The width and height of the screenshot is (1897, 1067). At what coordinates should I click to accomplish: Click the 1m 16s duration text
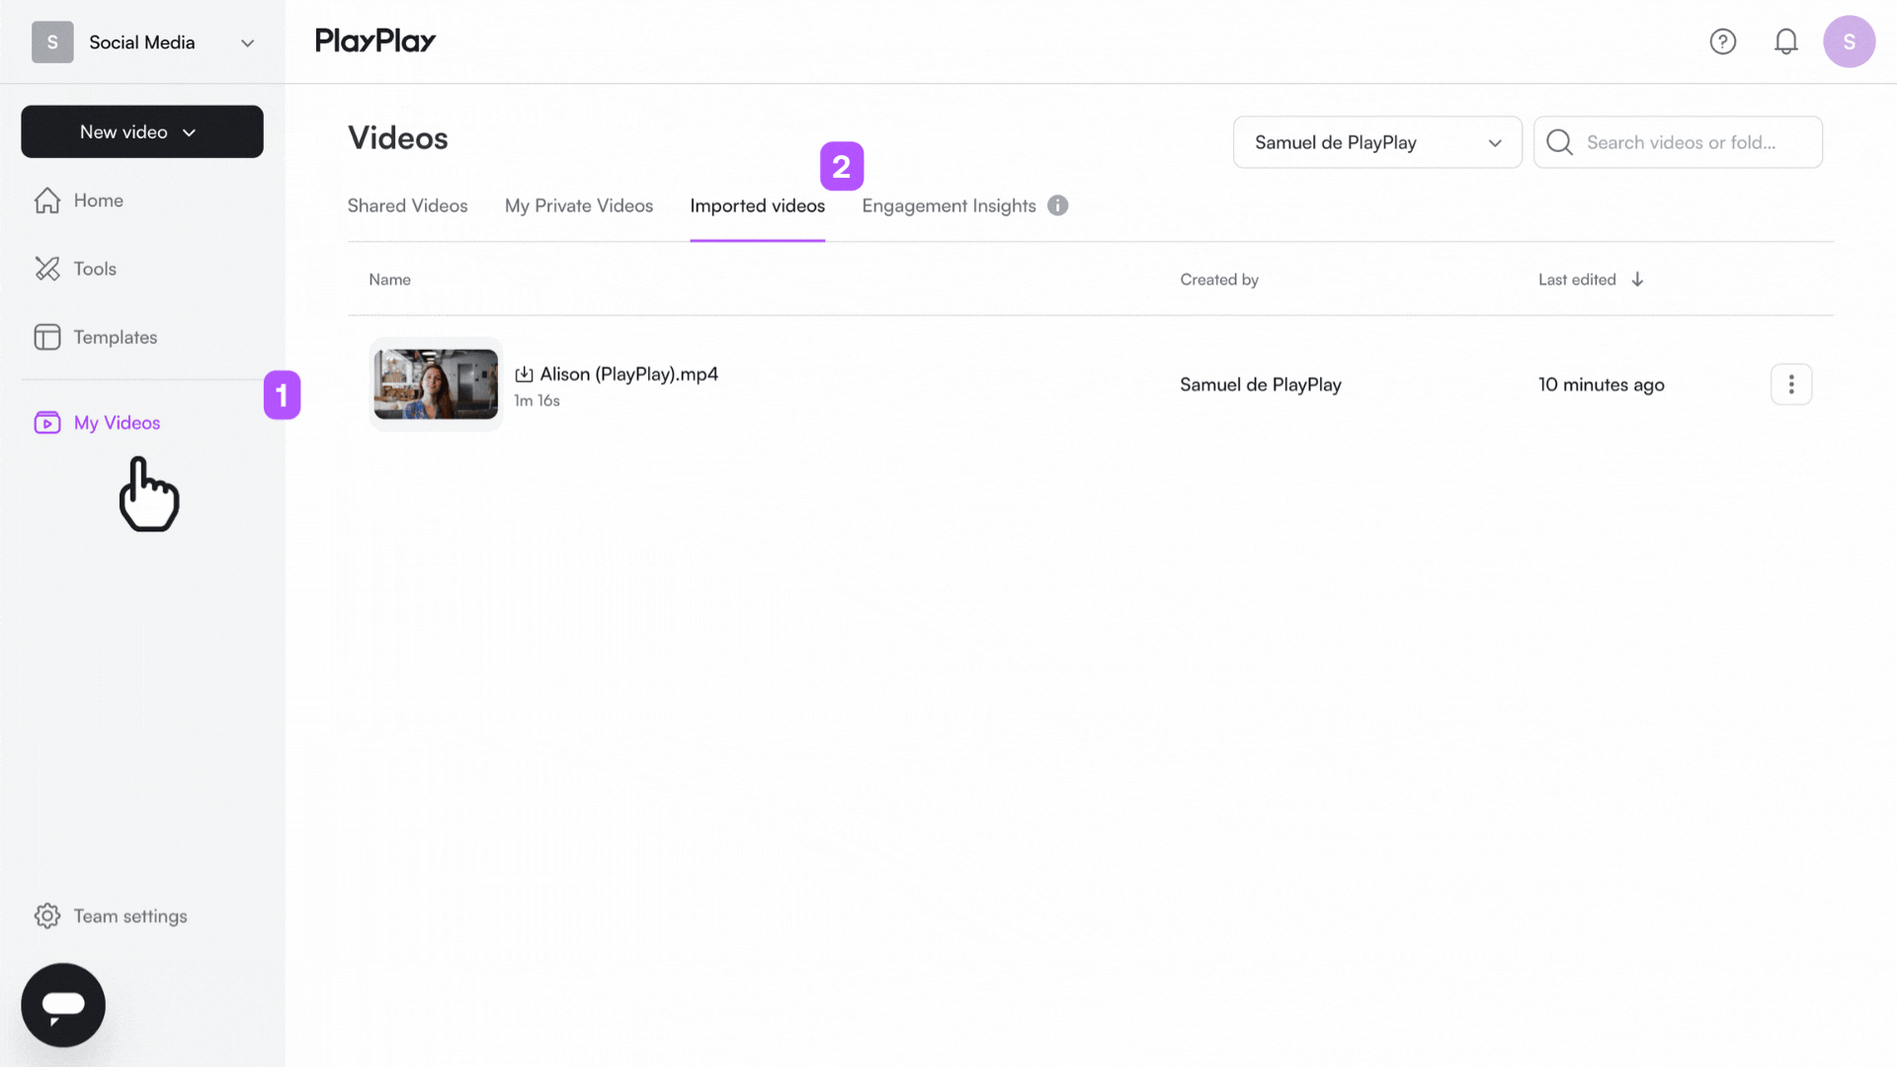click(536, 400)
